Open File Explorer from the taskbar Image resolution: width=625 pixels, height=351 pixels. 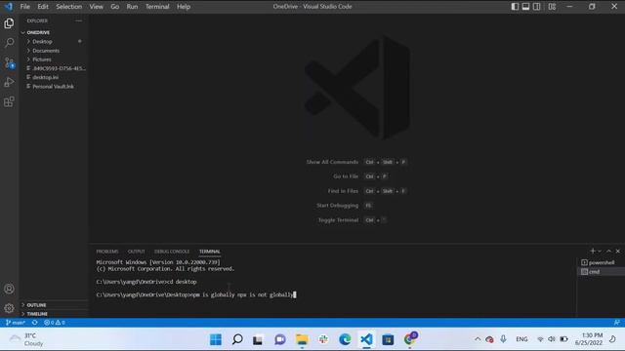coord(302,339)
